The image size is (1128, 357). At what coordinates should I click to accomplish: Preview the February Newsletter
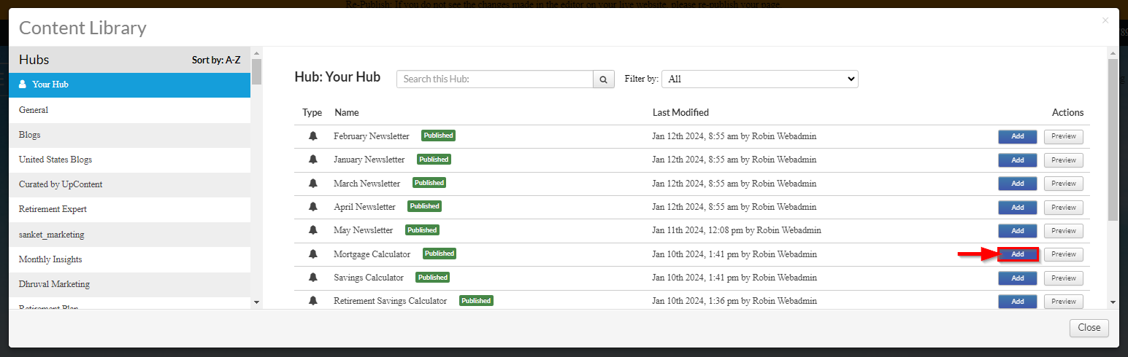pos(1064,136)
